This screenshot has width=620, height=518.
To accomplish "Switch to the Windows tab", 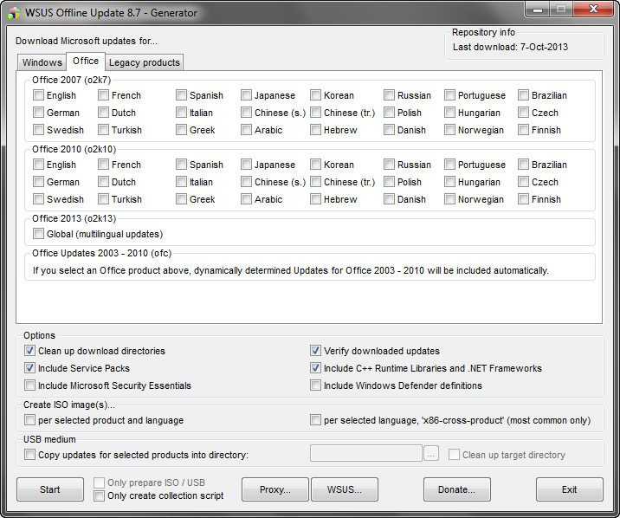I will (x=42, y=62).
